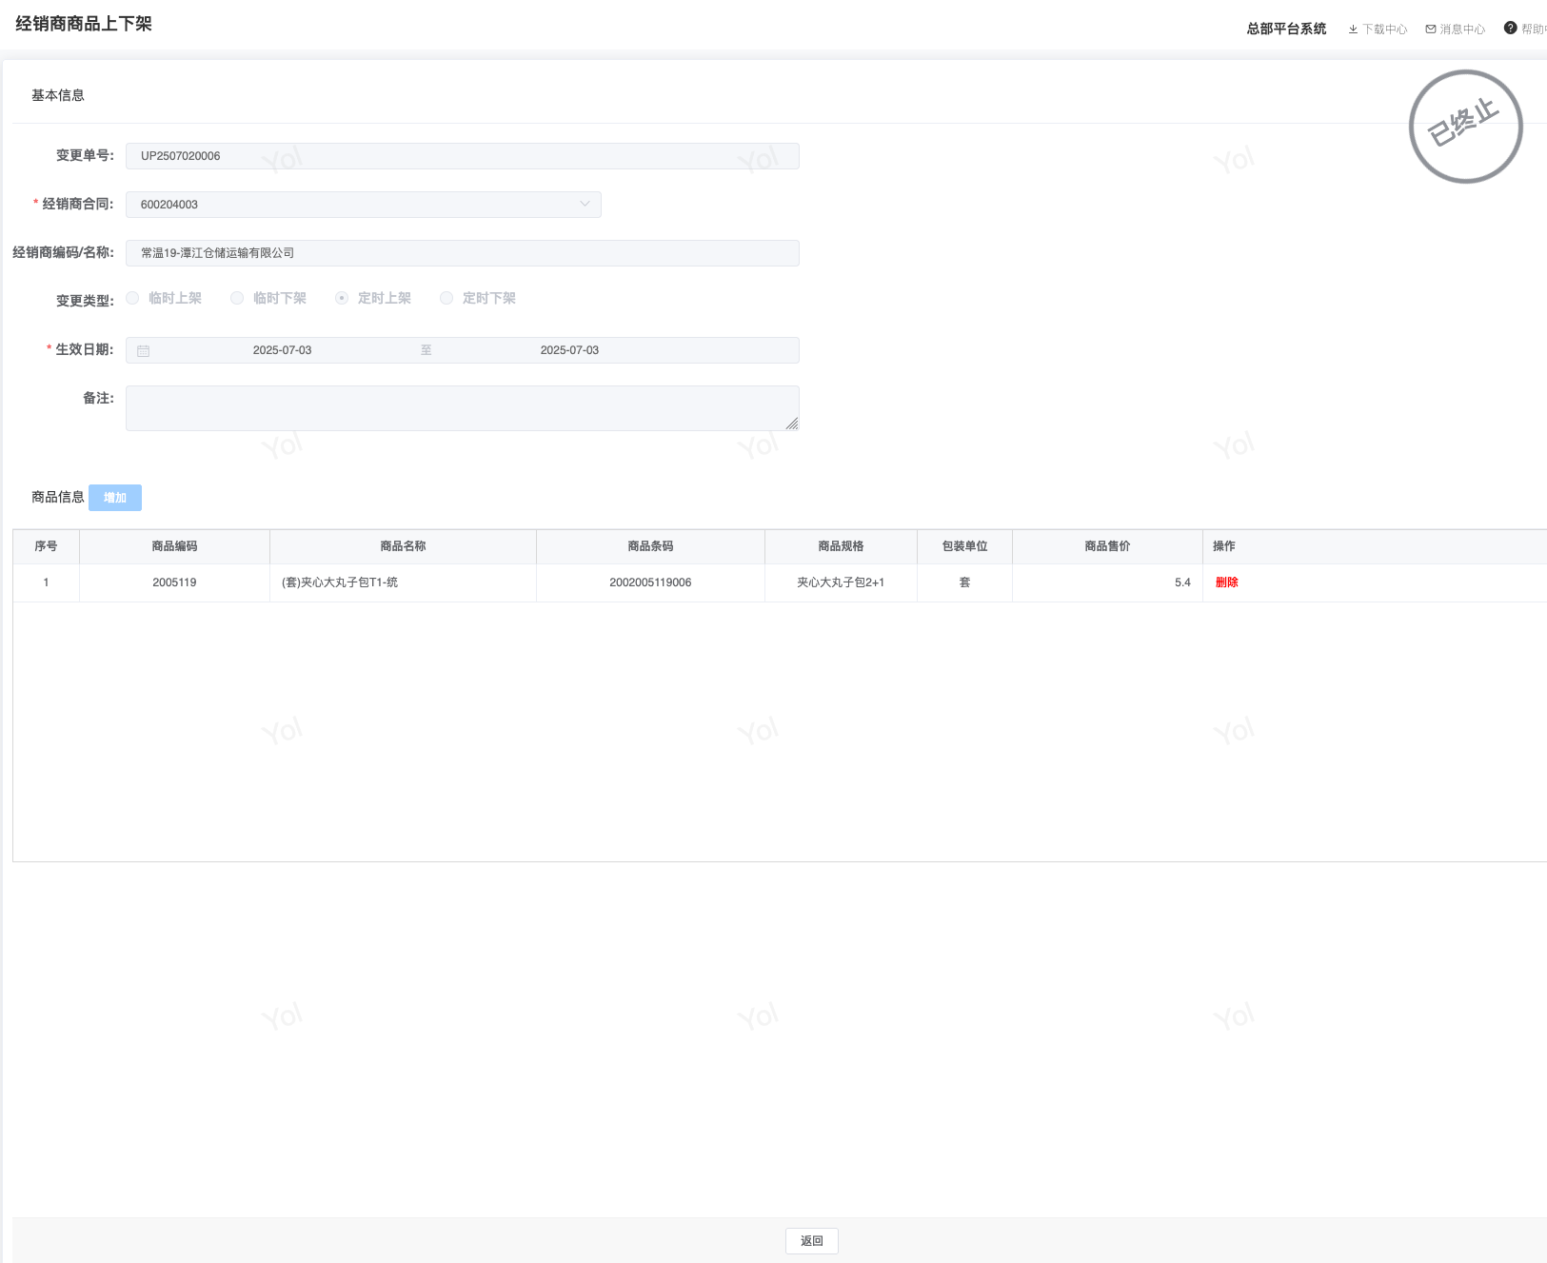This screenshot has height=1263, width=1547.
Task: Click 总部平台系统 in the top bar
Action: [1286, 29]
